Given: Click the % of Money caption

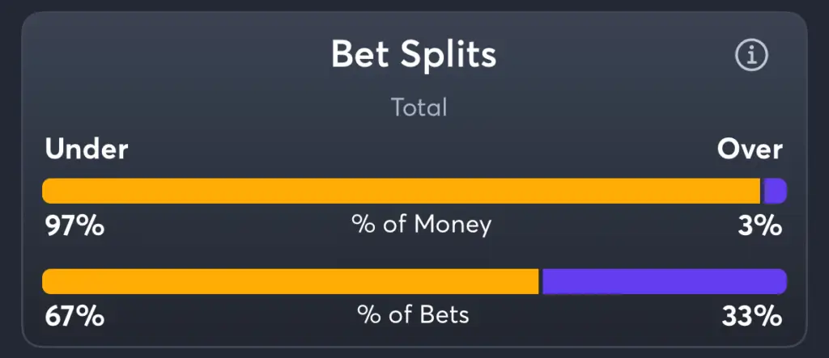Looking at the screenshot, I should [421, 225].
